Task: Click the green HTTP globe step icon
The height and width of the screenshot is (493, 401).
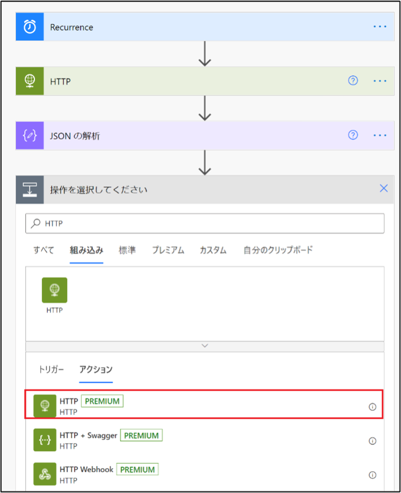Action: [30, 81]
